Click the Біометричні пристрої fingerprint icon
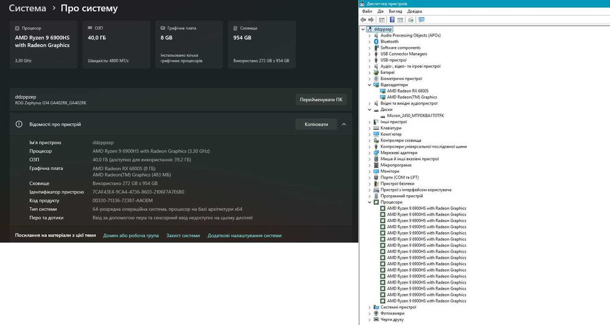 click(x=376, y=79)
